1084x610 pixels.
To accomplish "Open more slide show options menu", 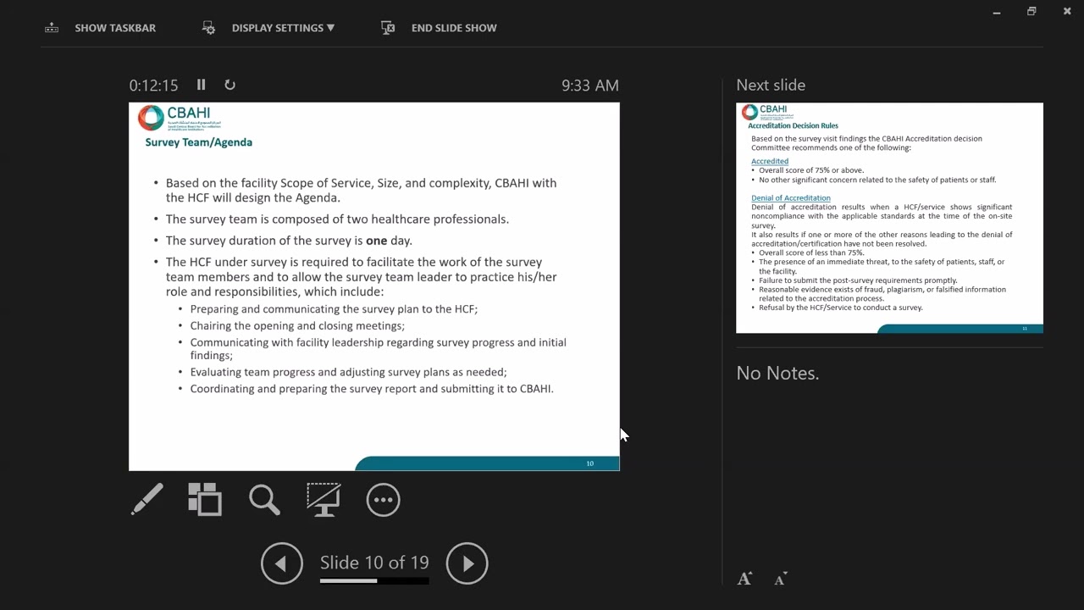I will [383, 500].
